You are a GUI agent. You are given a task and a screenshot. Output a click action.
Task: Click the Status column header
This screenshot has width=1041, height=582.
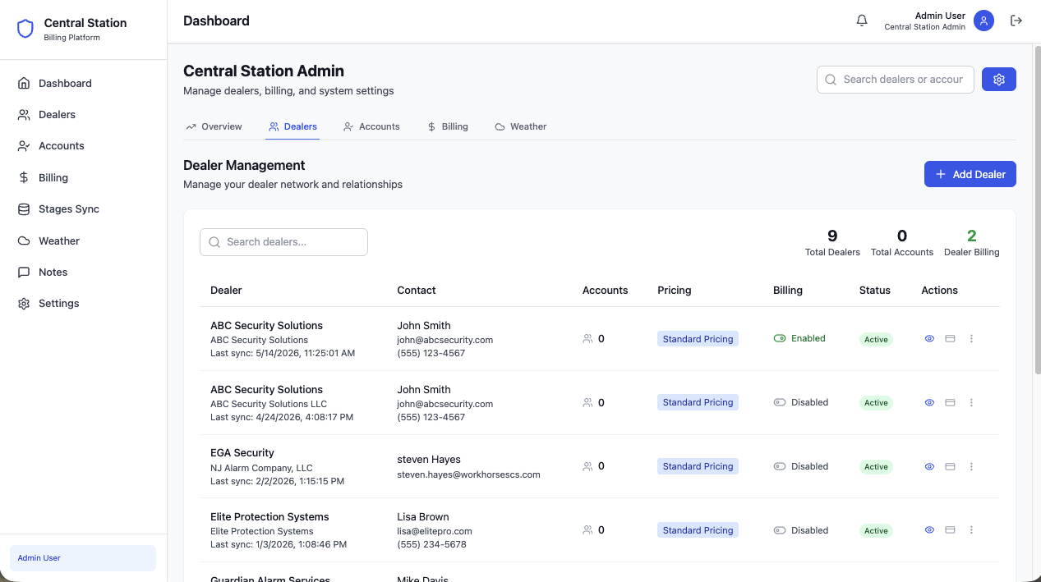[x=875, y=290]
